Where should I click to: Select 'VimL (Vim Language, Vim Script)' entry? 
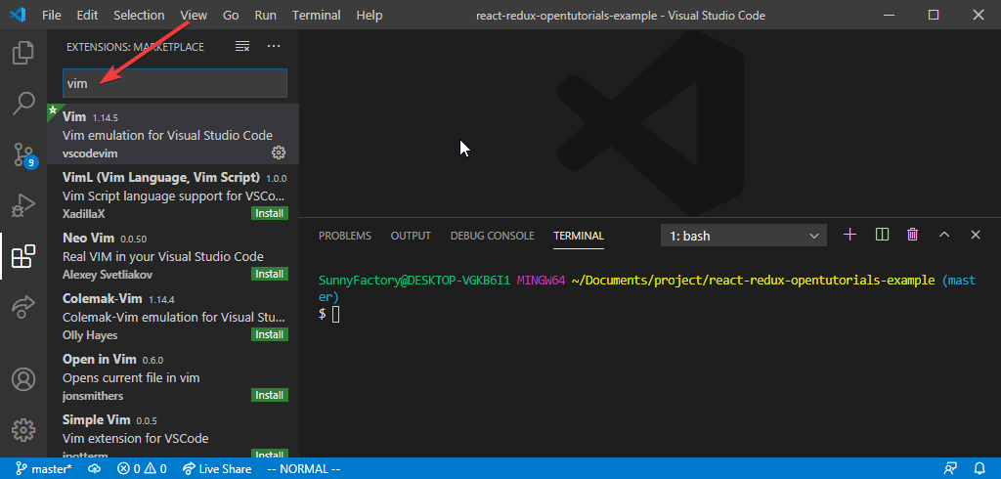pyautogui.click(x=173, y=195)
